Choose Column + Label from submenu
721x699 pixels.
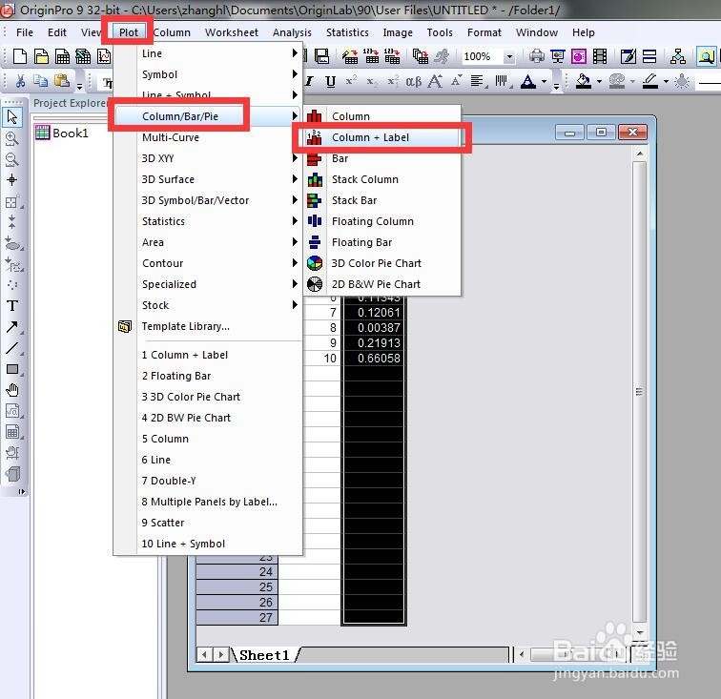381,137
